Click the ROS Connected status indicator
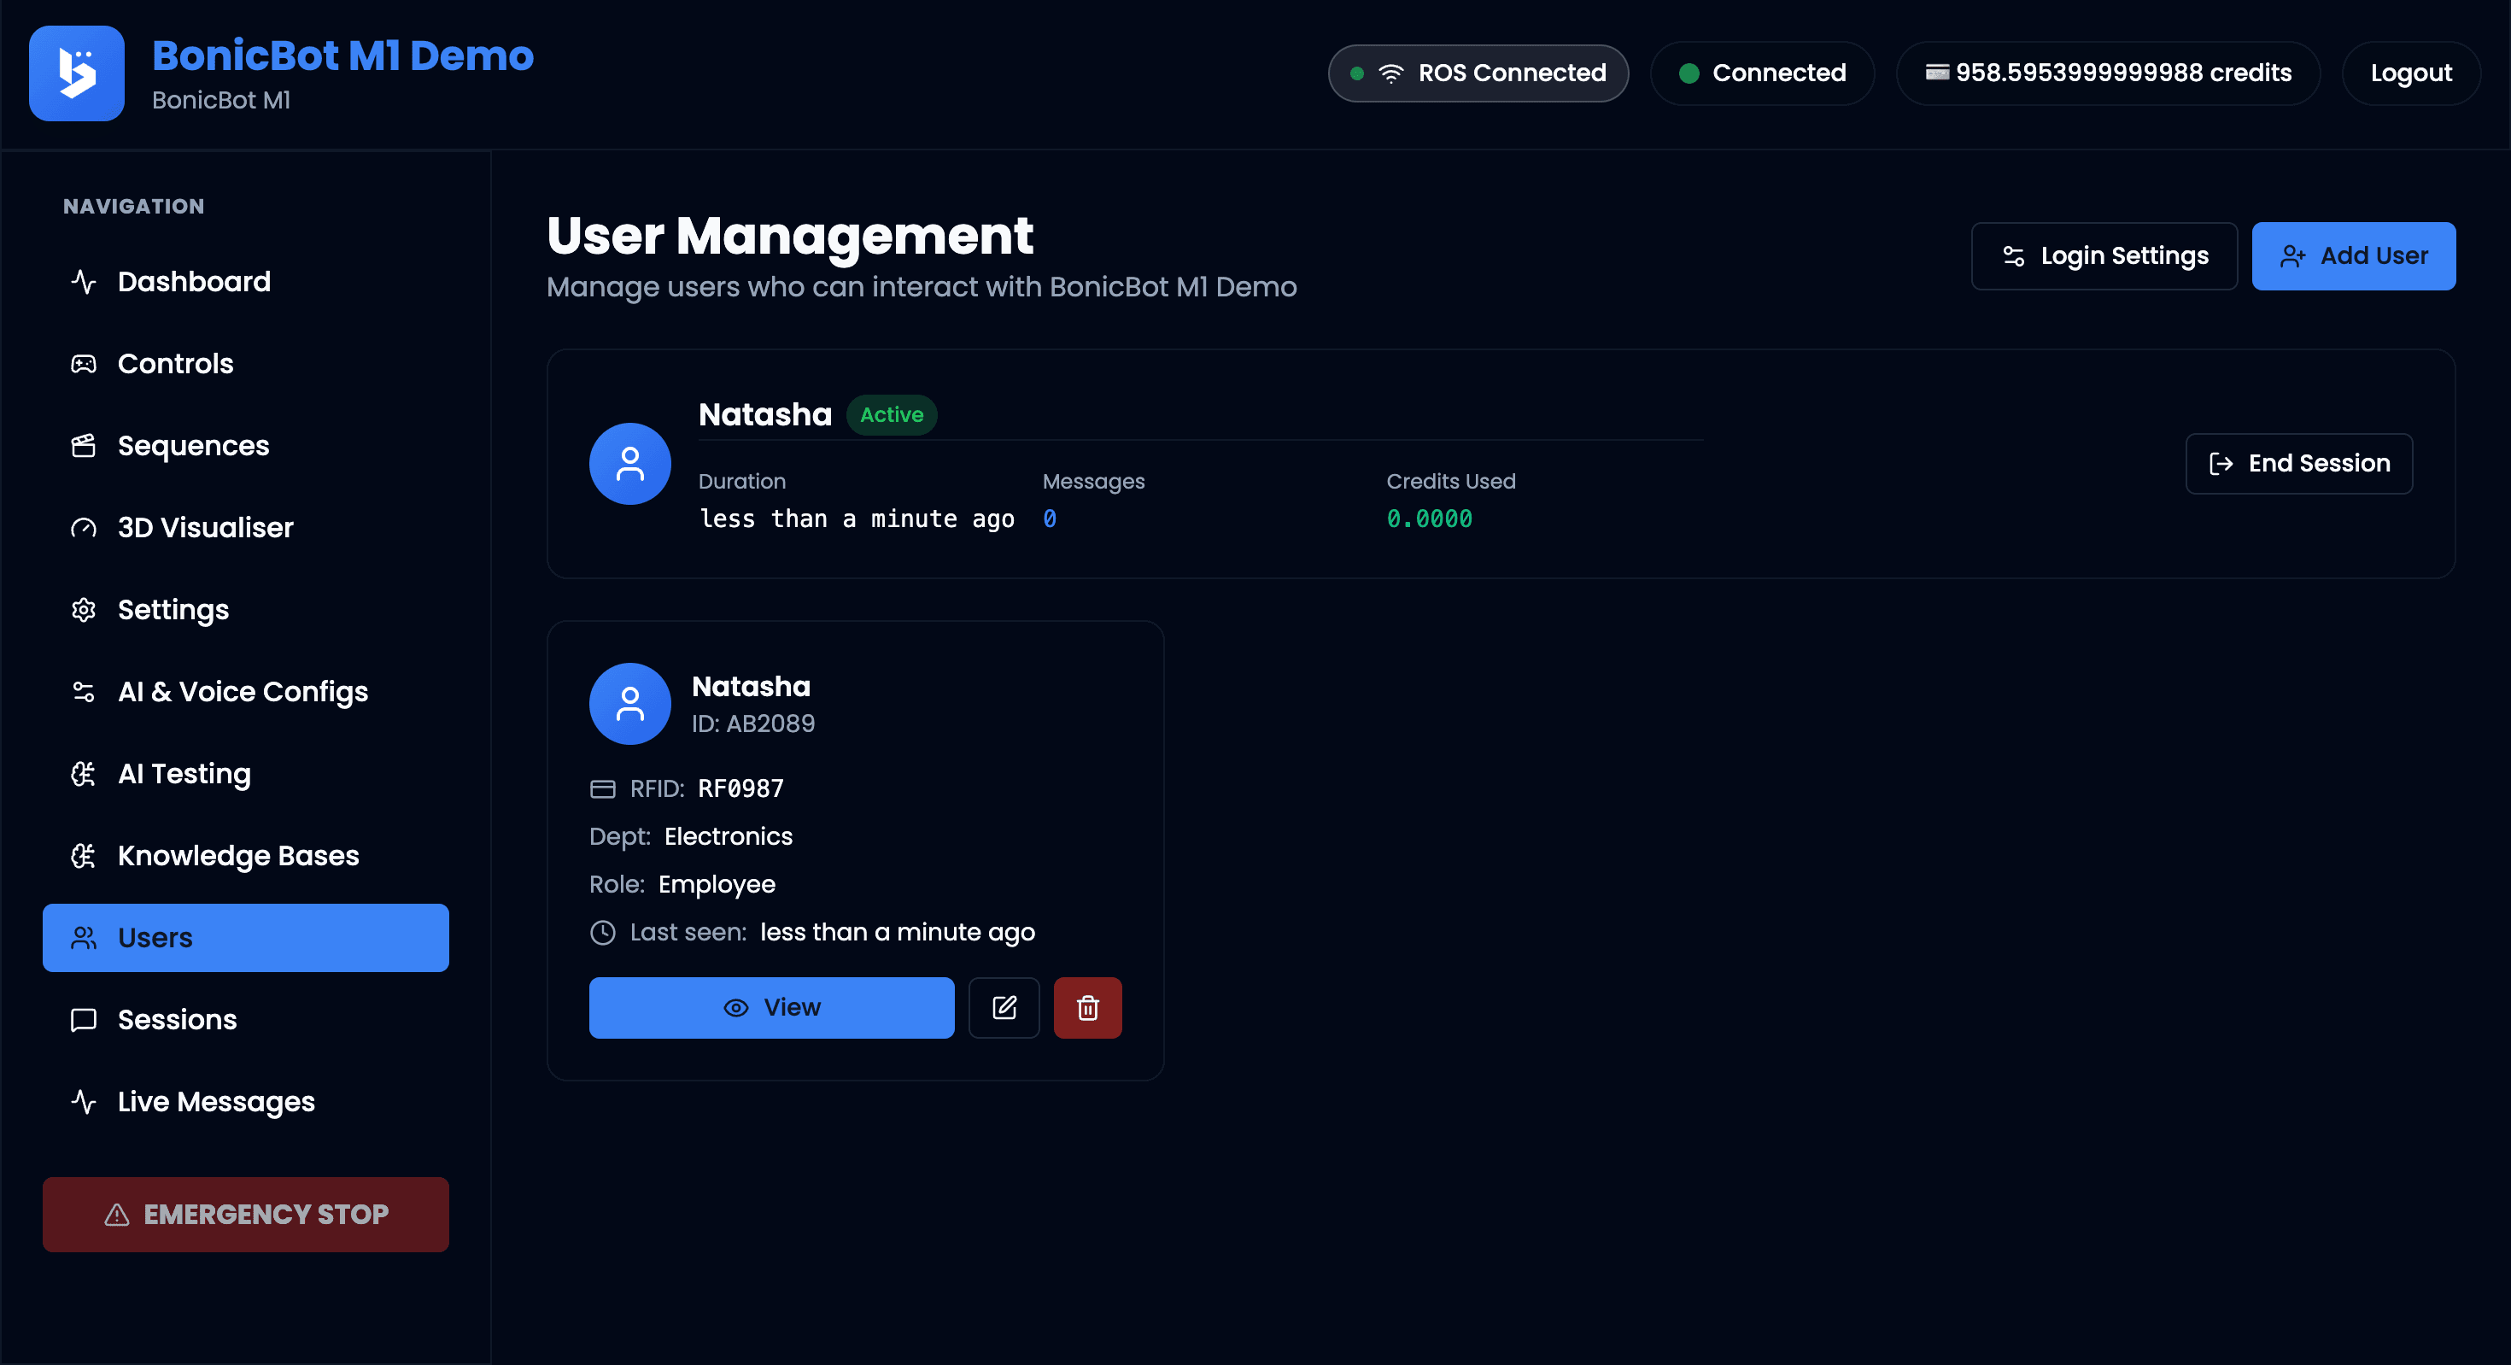 point(1478,73)
